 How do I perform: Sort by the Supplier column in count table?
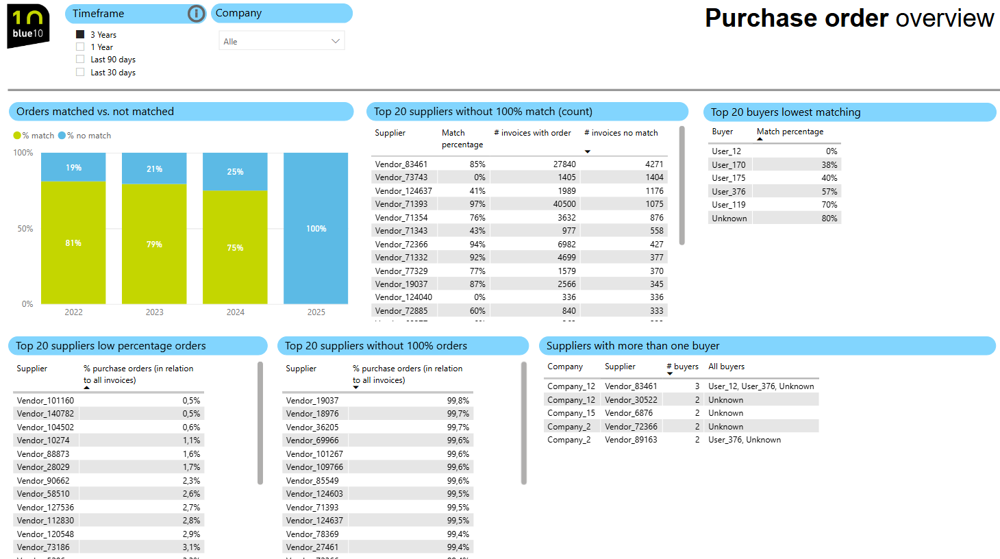click(x=390, y=133)
